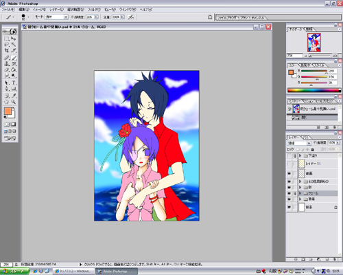
Task: Select the Magic Wand tool
Action: tap(14, 45)
